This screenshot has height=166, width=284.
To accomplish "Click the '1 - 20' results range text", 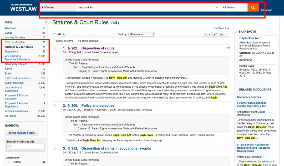I will [x=57, y=34].
